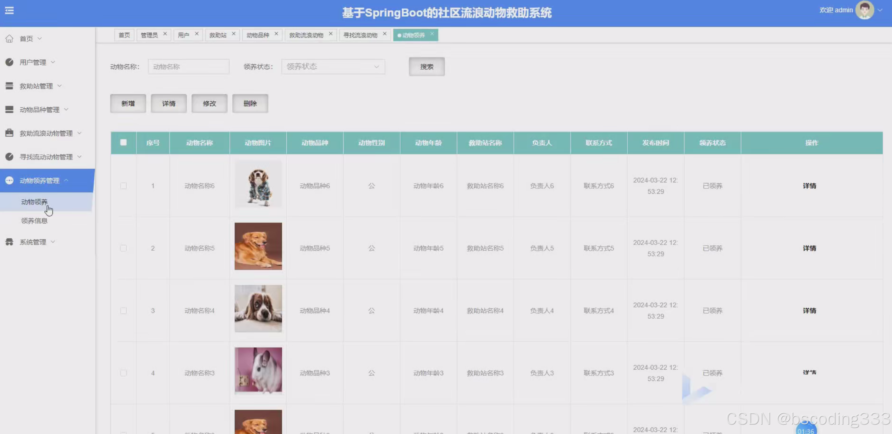Close the 救助流浪动物 tab
The height and width of the screenshot is (434, 892).
point(331,34)
